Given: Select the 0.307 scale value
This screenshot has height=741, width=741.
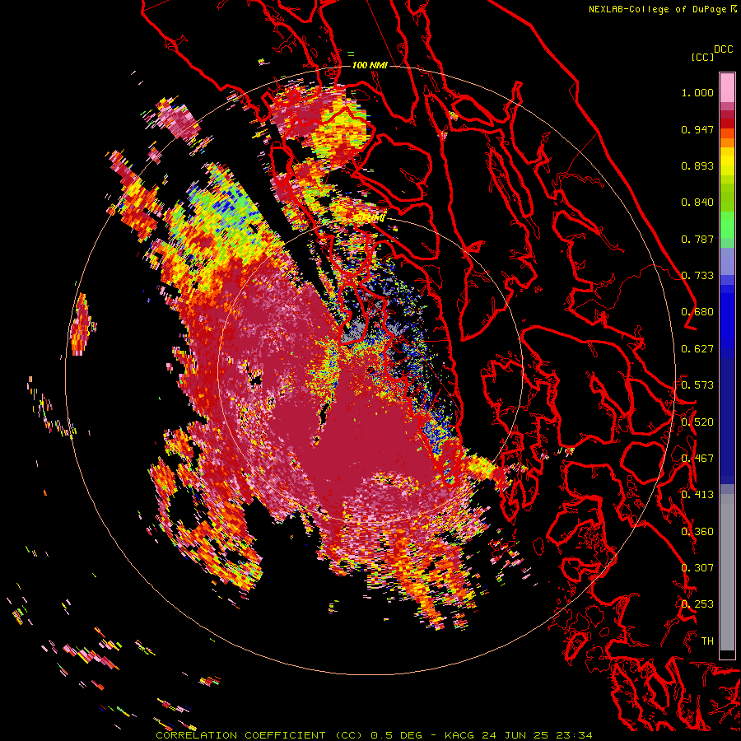Looking at the screenshot, I should click(x=697, y=568).
